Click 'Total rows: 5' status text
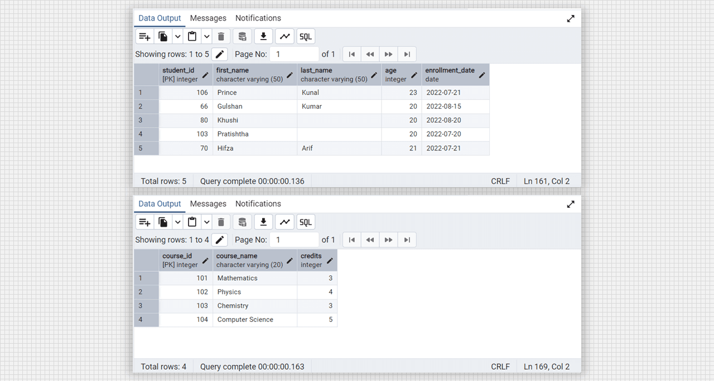Screen dimensions: 714x381 click(163, 181)
